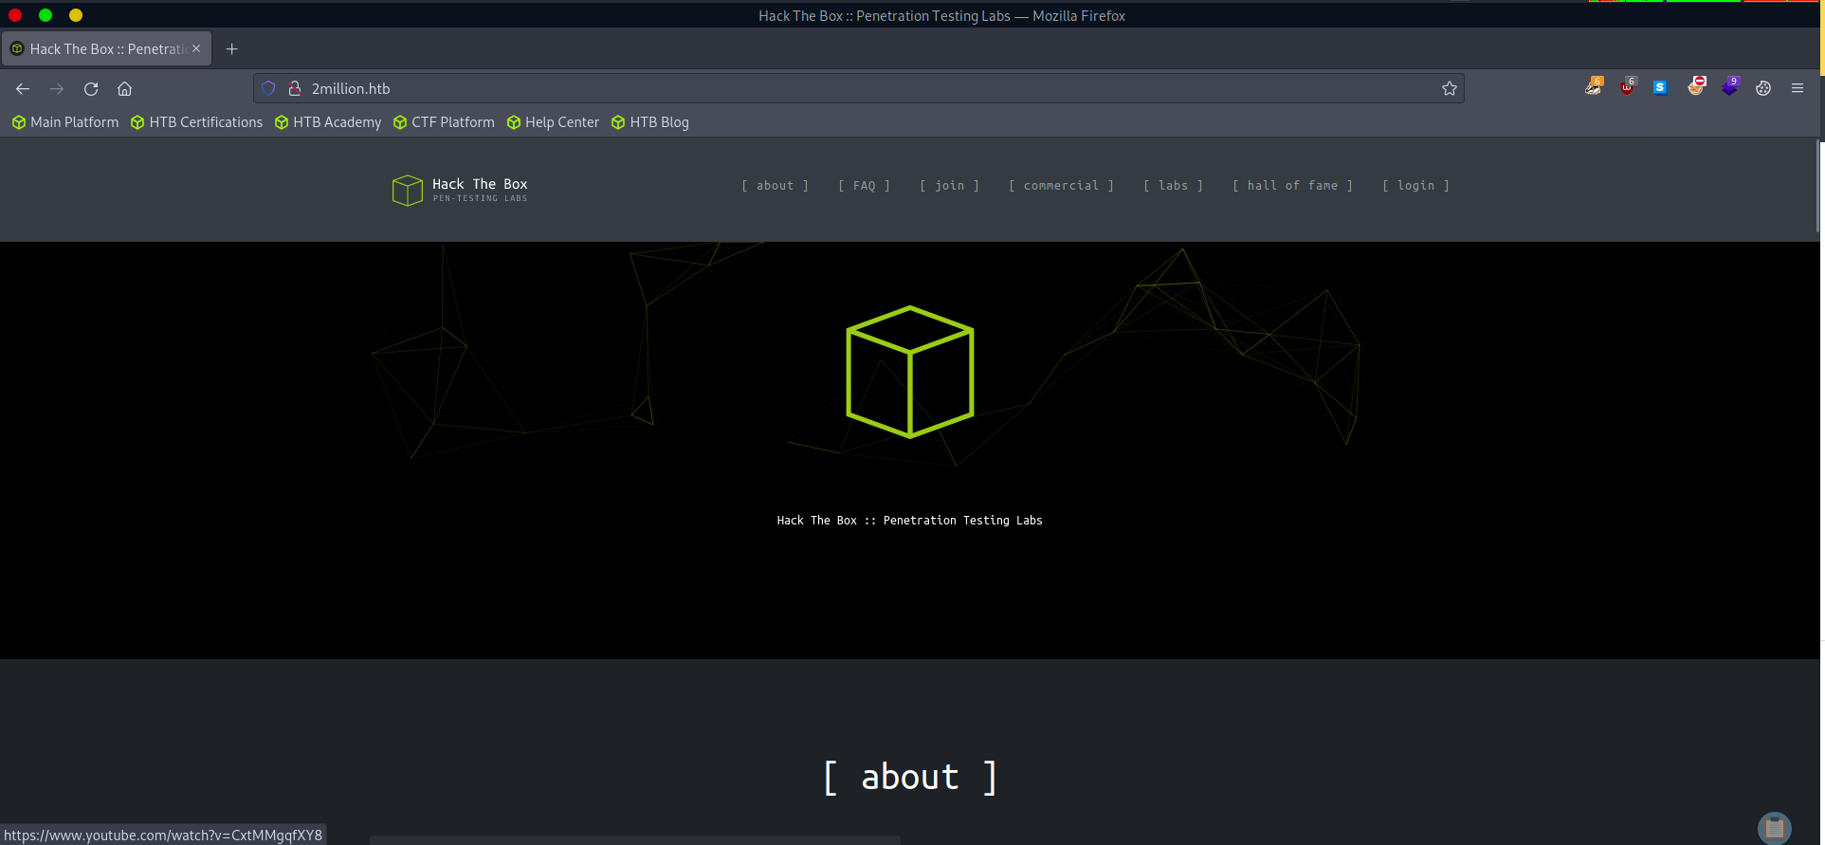Open the HTB Blog bookmark

[x=650, y=122]
